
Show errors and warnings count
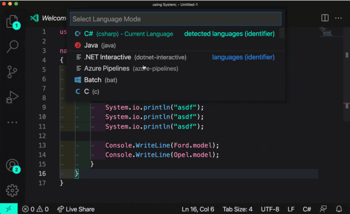click(35, 209)
